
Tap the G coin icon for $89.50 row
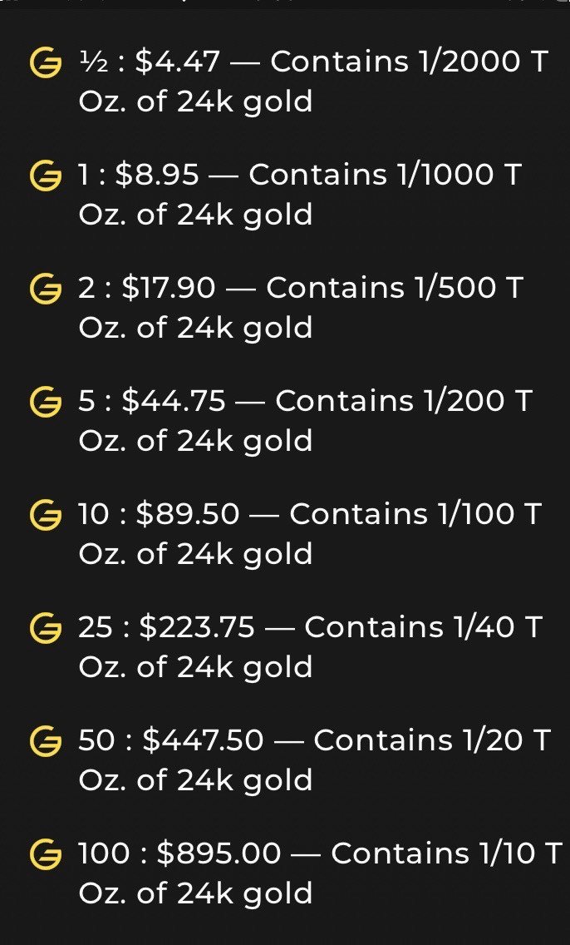[45, 515]
